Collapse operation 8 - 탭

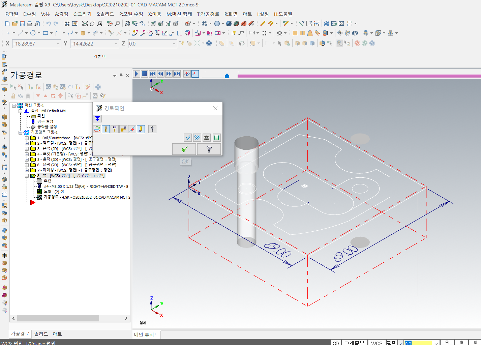(x=27, y=176)
